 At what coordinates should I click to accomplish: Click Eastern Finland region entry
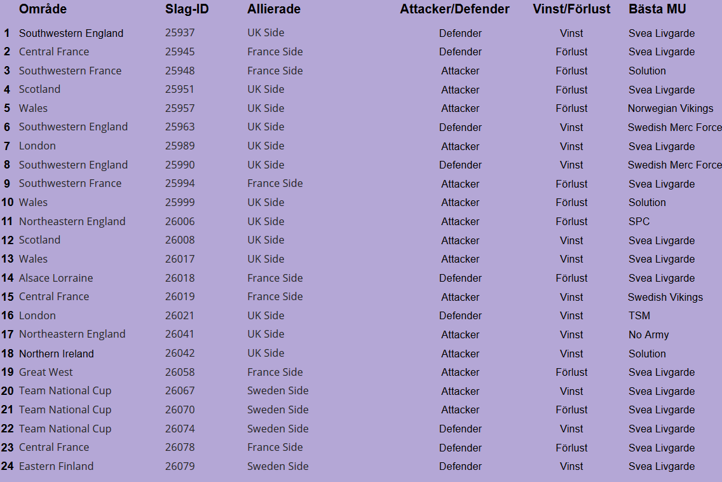tap(56, 466)
